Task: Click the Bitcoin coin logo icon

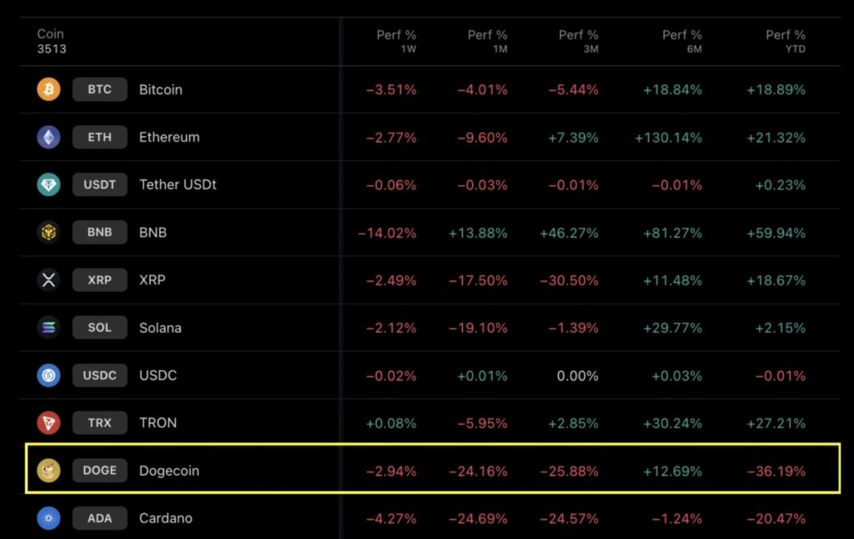Action: pos(49,89)
